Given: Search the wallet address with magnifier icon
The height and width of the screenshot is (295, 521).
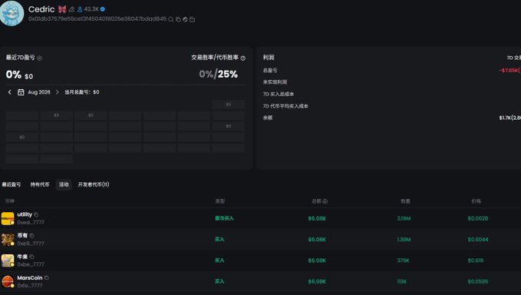Looking at the screenshot, I should click(x=171, y=19).
